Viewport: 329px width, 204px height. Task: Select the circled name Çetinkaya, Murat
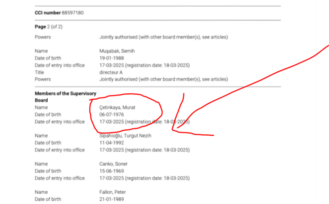tap(118, 108)
